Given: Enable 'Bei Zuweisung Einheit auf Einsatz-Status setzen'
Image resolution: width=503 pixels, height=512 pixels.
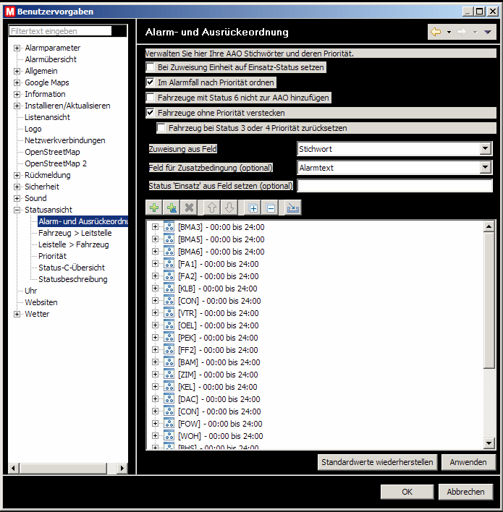Looking at the screenshot, I should 151,67.
